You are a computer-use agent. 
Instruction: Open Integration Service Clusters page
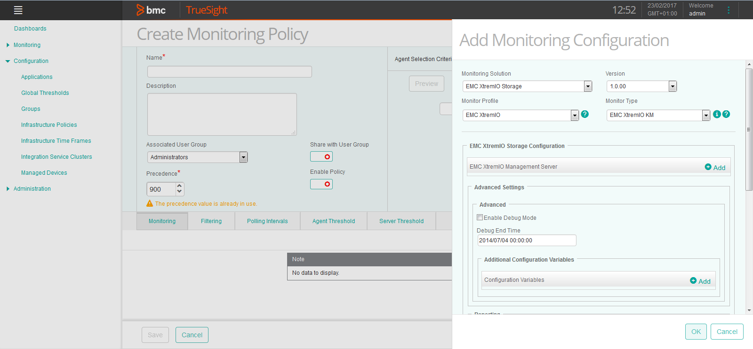56,157
